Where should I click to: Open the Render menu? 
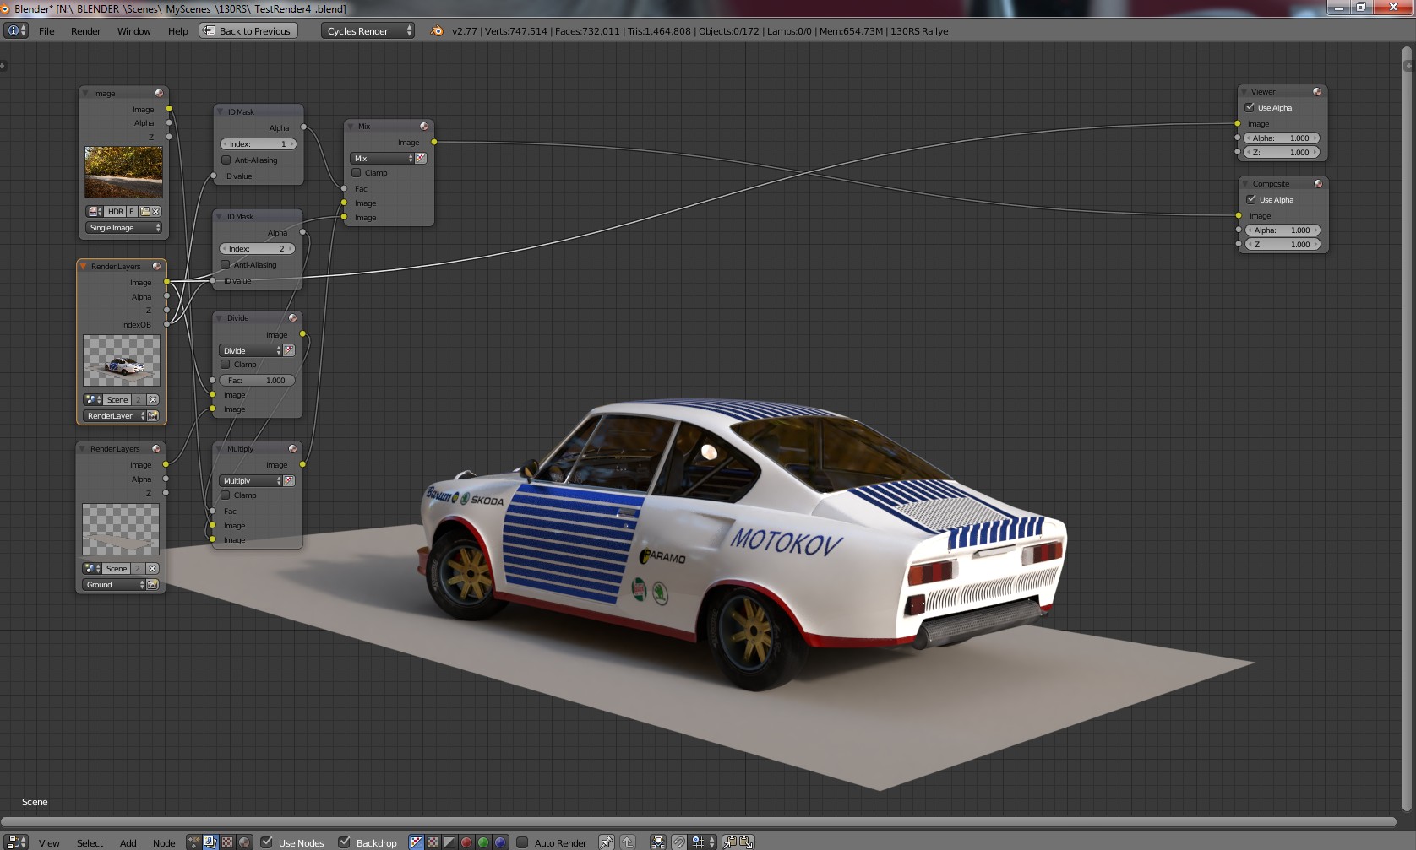[x=85, y=31]
